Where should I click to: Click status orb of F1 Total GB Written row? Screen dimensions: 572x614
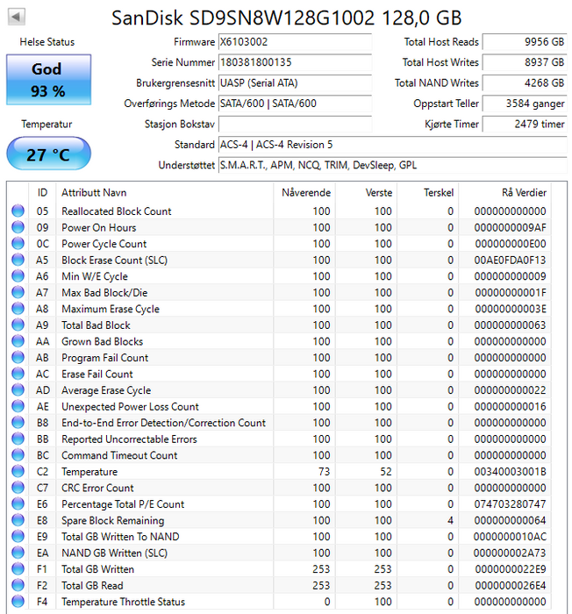pos(18,569)
